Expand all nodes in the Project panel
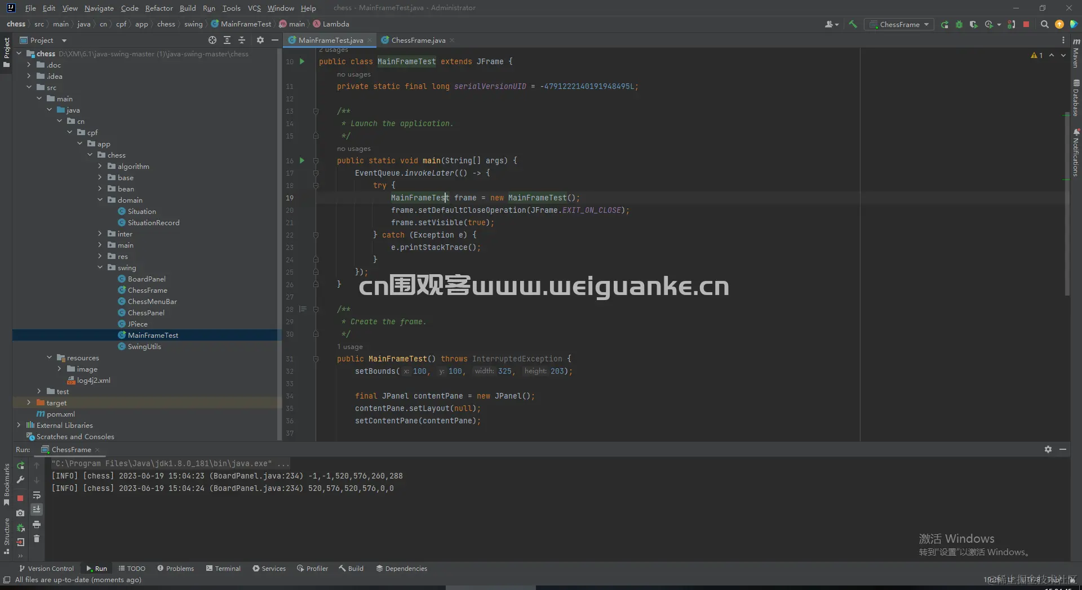The width and height of the screenshot is (1082, 590). point(227,40)
